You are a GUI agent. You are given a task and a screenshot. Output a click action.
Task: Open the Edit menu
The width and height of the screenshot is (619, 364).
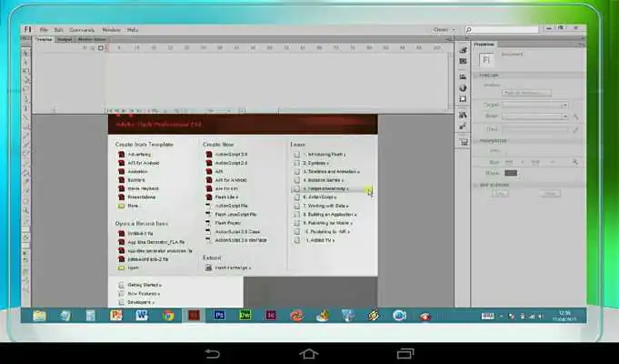(58, 30)
